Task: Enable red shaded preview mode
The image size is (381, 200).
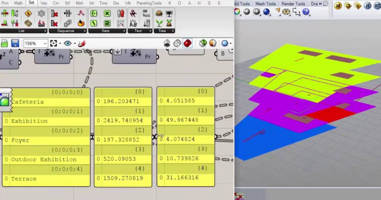Action: [187, 43]
